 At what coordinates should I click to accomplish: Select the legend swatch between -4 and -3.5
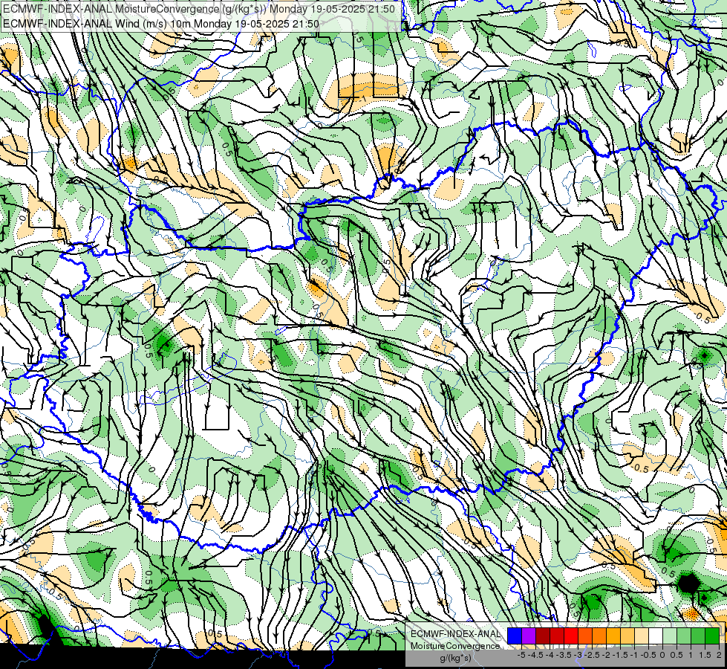click(557, 636)
